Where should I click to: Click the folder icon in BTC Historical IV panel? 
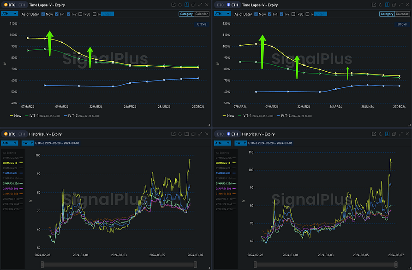click(x=186, y=134)
